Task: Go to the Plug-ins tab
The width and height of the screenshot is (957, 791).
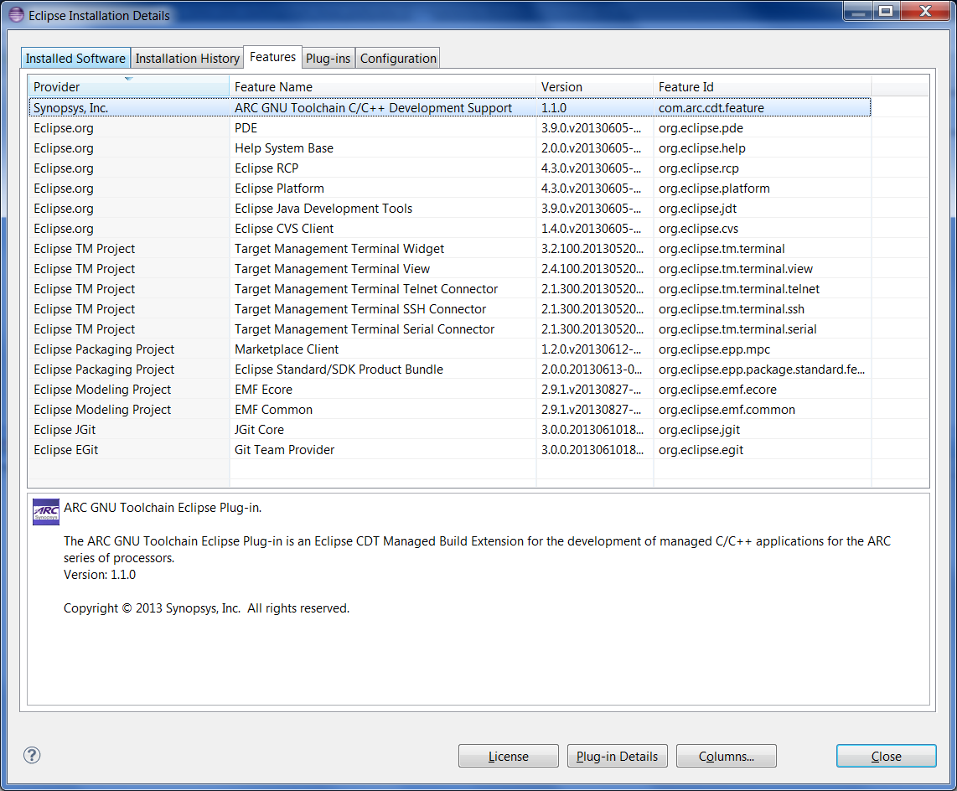Action: (328, 59)
